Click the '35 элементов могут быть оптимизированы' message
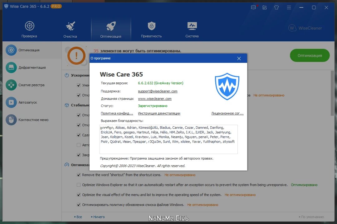 click(137, 51)
